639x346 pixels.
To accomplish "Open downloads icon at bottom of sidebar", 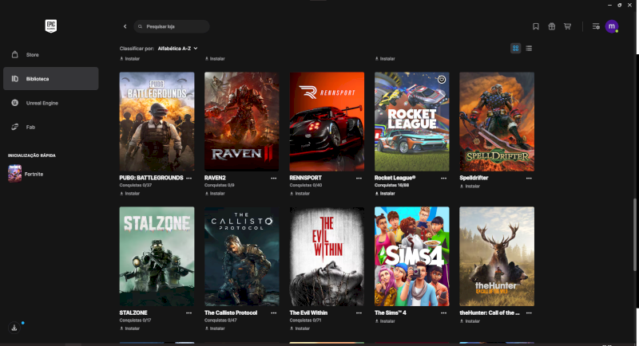I will click(x=14, y=328).
